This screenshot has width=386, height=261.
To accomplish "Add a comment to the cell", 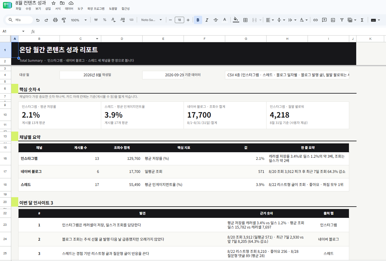I will (x=324, y=20).
